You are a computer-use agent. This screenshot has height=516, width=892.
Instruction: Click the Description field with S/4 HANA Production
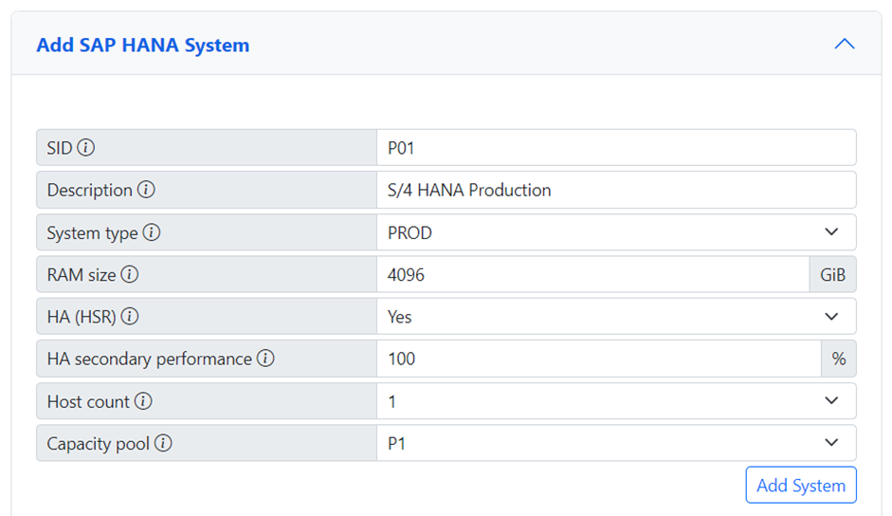616,190
